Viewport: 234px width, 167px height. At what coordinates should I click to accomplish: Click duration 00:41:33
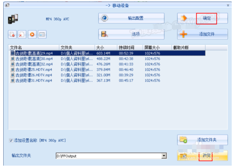tap(126, 64)
